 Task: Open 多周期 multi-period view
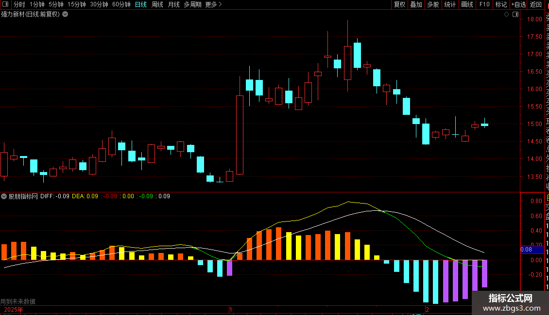click(192, 4)
